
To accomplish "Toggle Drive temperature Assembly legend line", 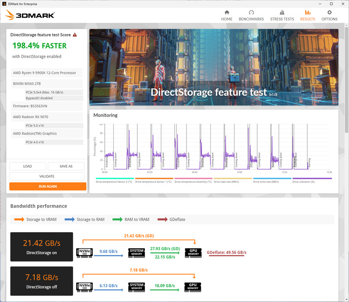I will pos(193,180).
